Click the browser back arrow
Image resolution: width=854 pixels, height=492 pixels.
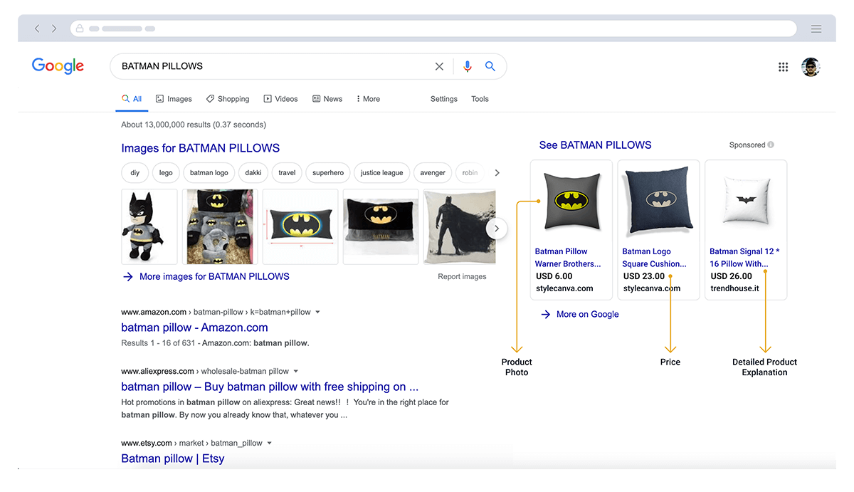tap(37, 28)
